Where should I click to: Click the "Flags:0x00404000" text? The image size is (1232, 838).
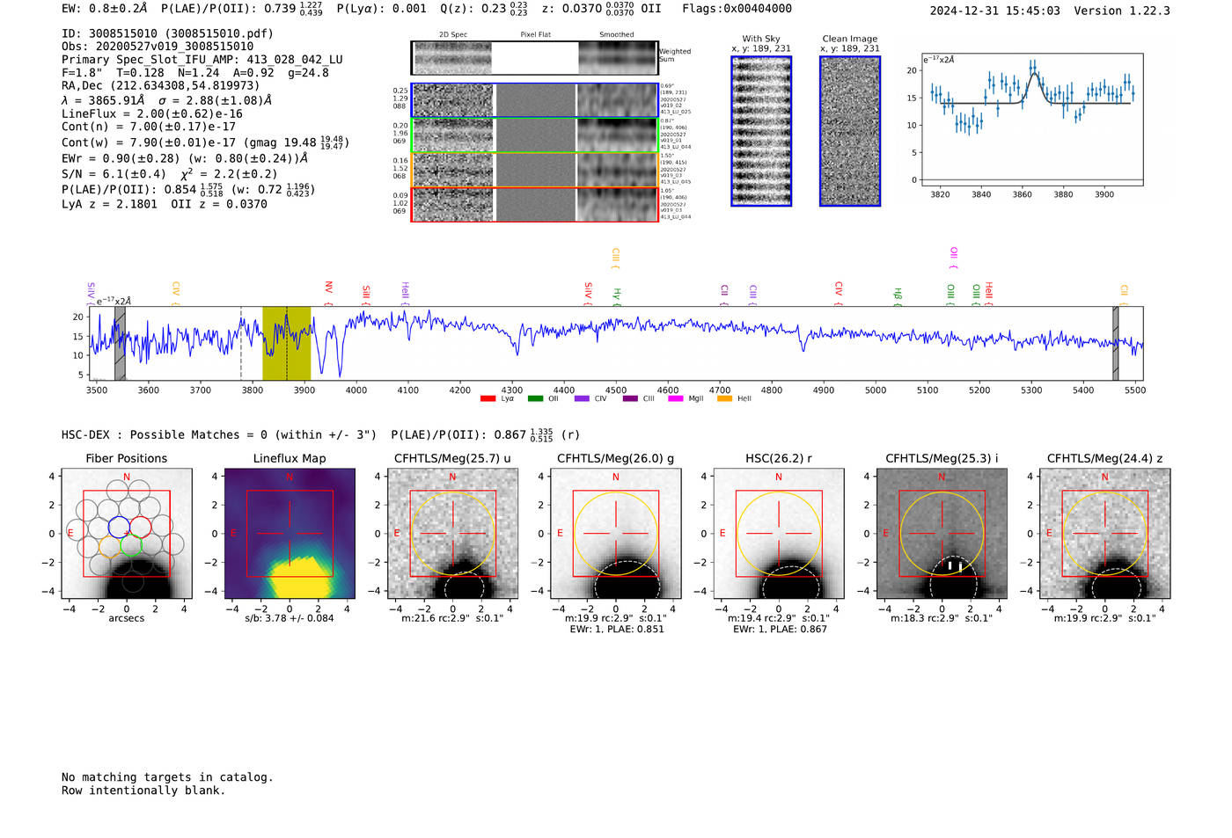[x=737, y=9]
